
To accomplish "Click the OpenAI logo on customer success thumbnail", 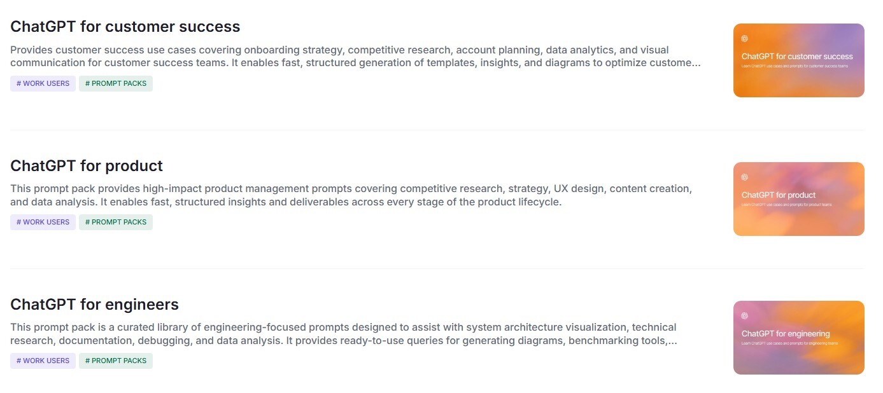I will coord(745,39).
